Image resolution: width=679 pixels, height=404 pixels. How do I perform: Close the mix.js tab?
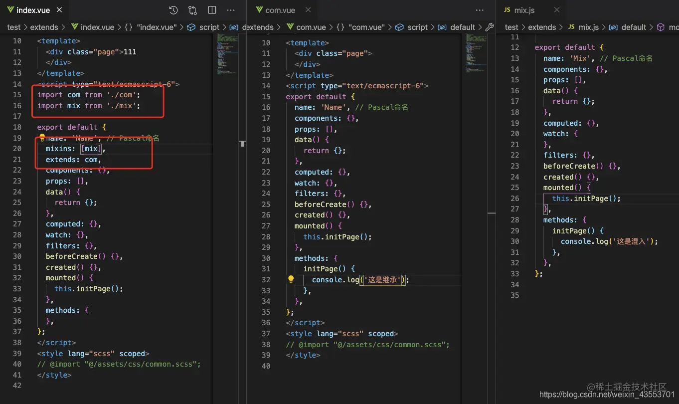pos(557,10)
